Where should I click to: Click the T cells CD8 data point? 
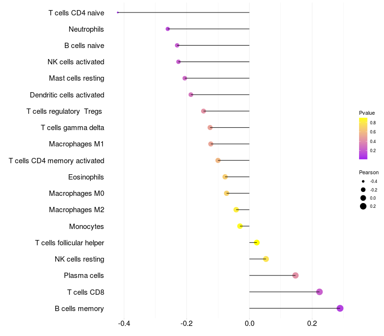pos(319,292)
